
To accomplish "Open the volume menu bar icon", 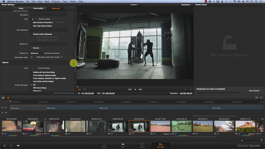I will click(243, 1).
